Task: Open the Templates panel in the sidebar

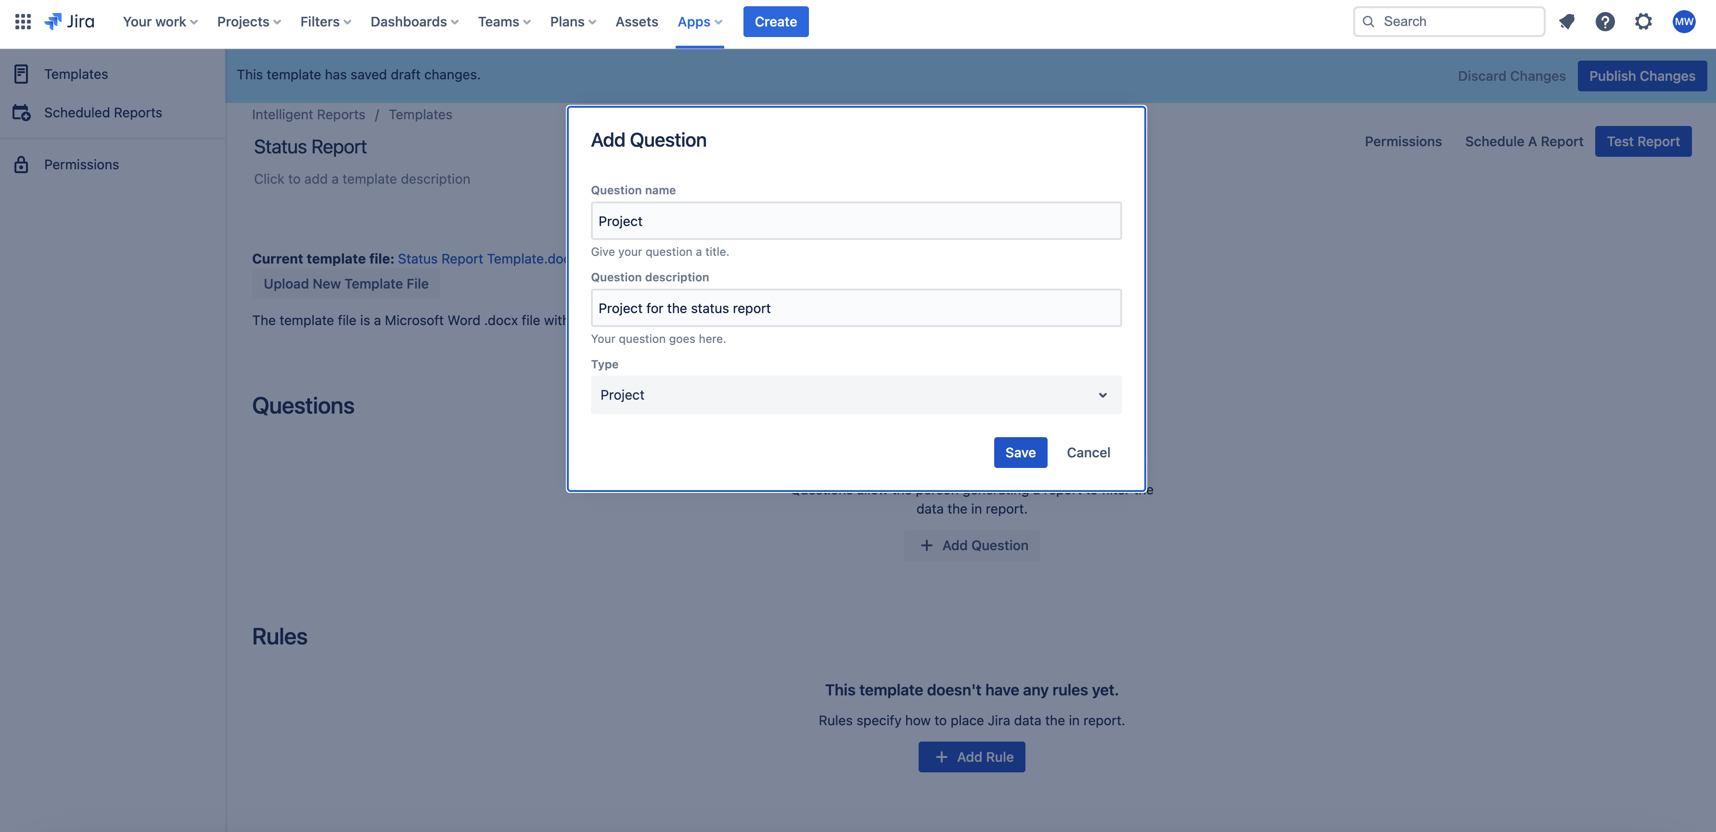Action: [75, 74]
